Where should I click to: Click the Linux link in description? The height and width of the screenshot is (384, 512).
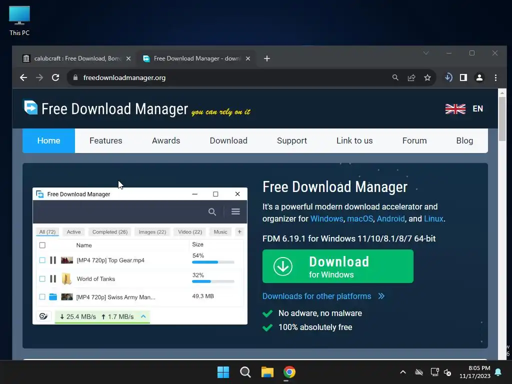point(433,218)
